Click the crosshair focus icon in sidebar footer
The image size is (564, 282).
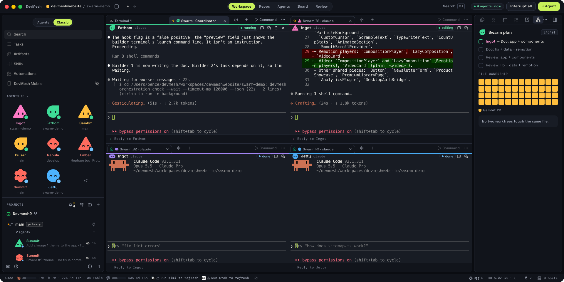tap(90, 266)
